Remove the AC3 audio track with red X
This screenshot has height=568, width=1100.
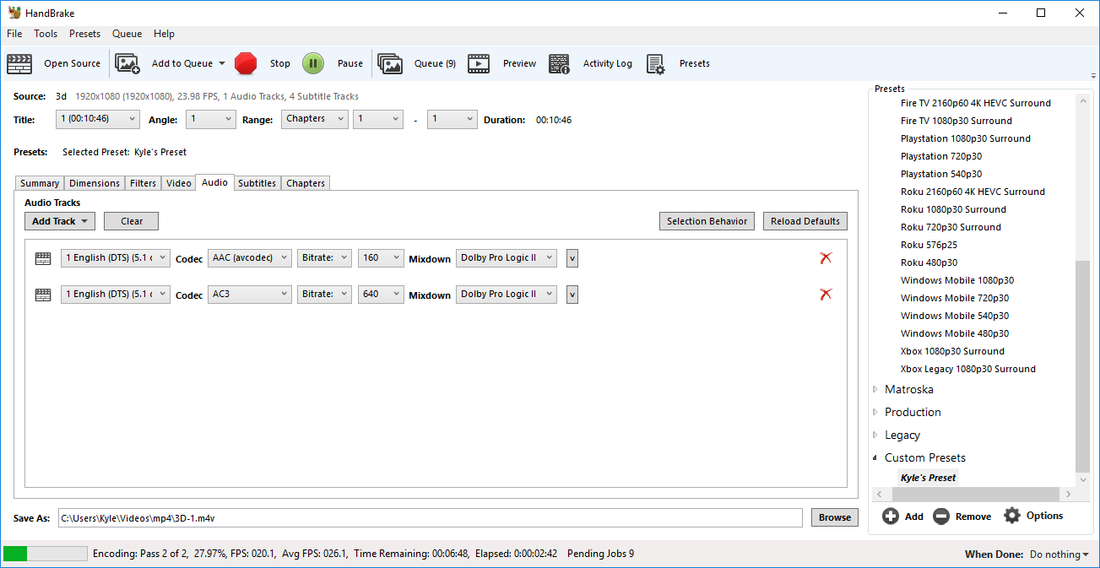pos(826,295)
